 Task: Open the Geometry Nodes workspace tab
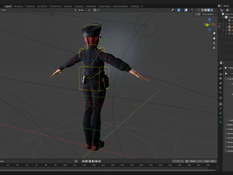120,6
